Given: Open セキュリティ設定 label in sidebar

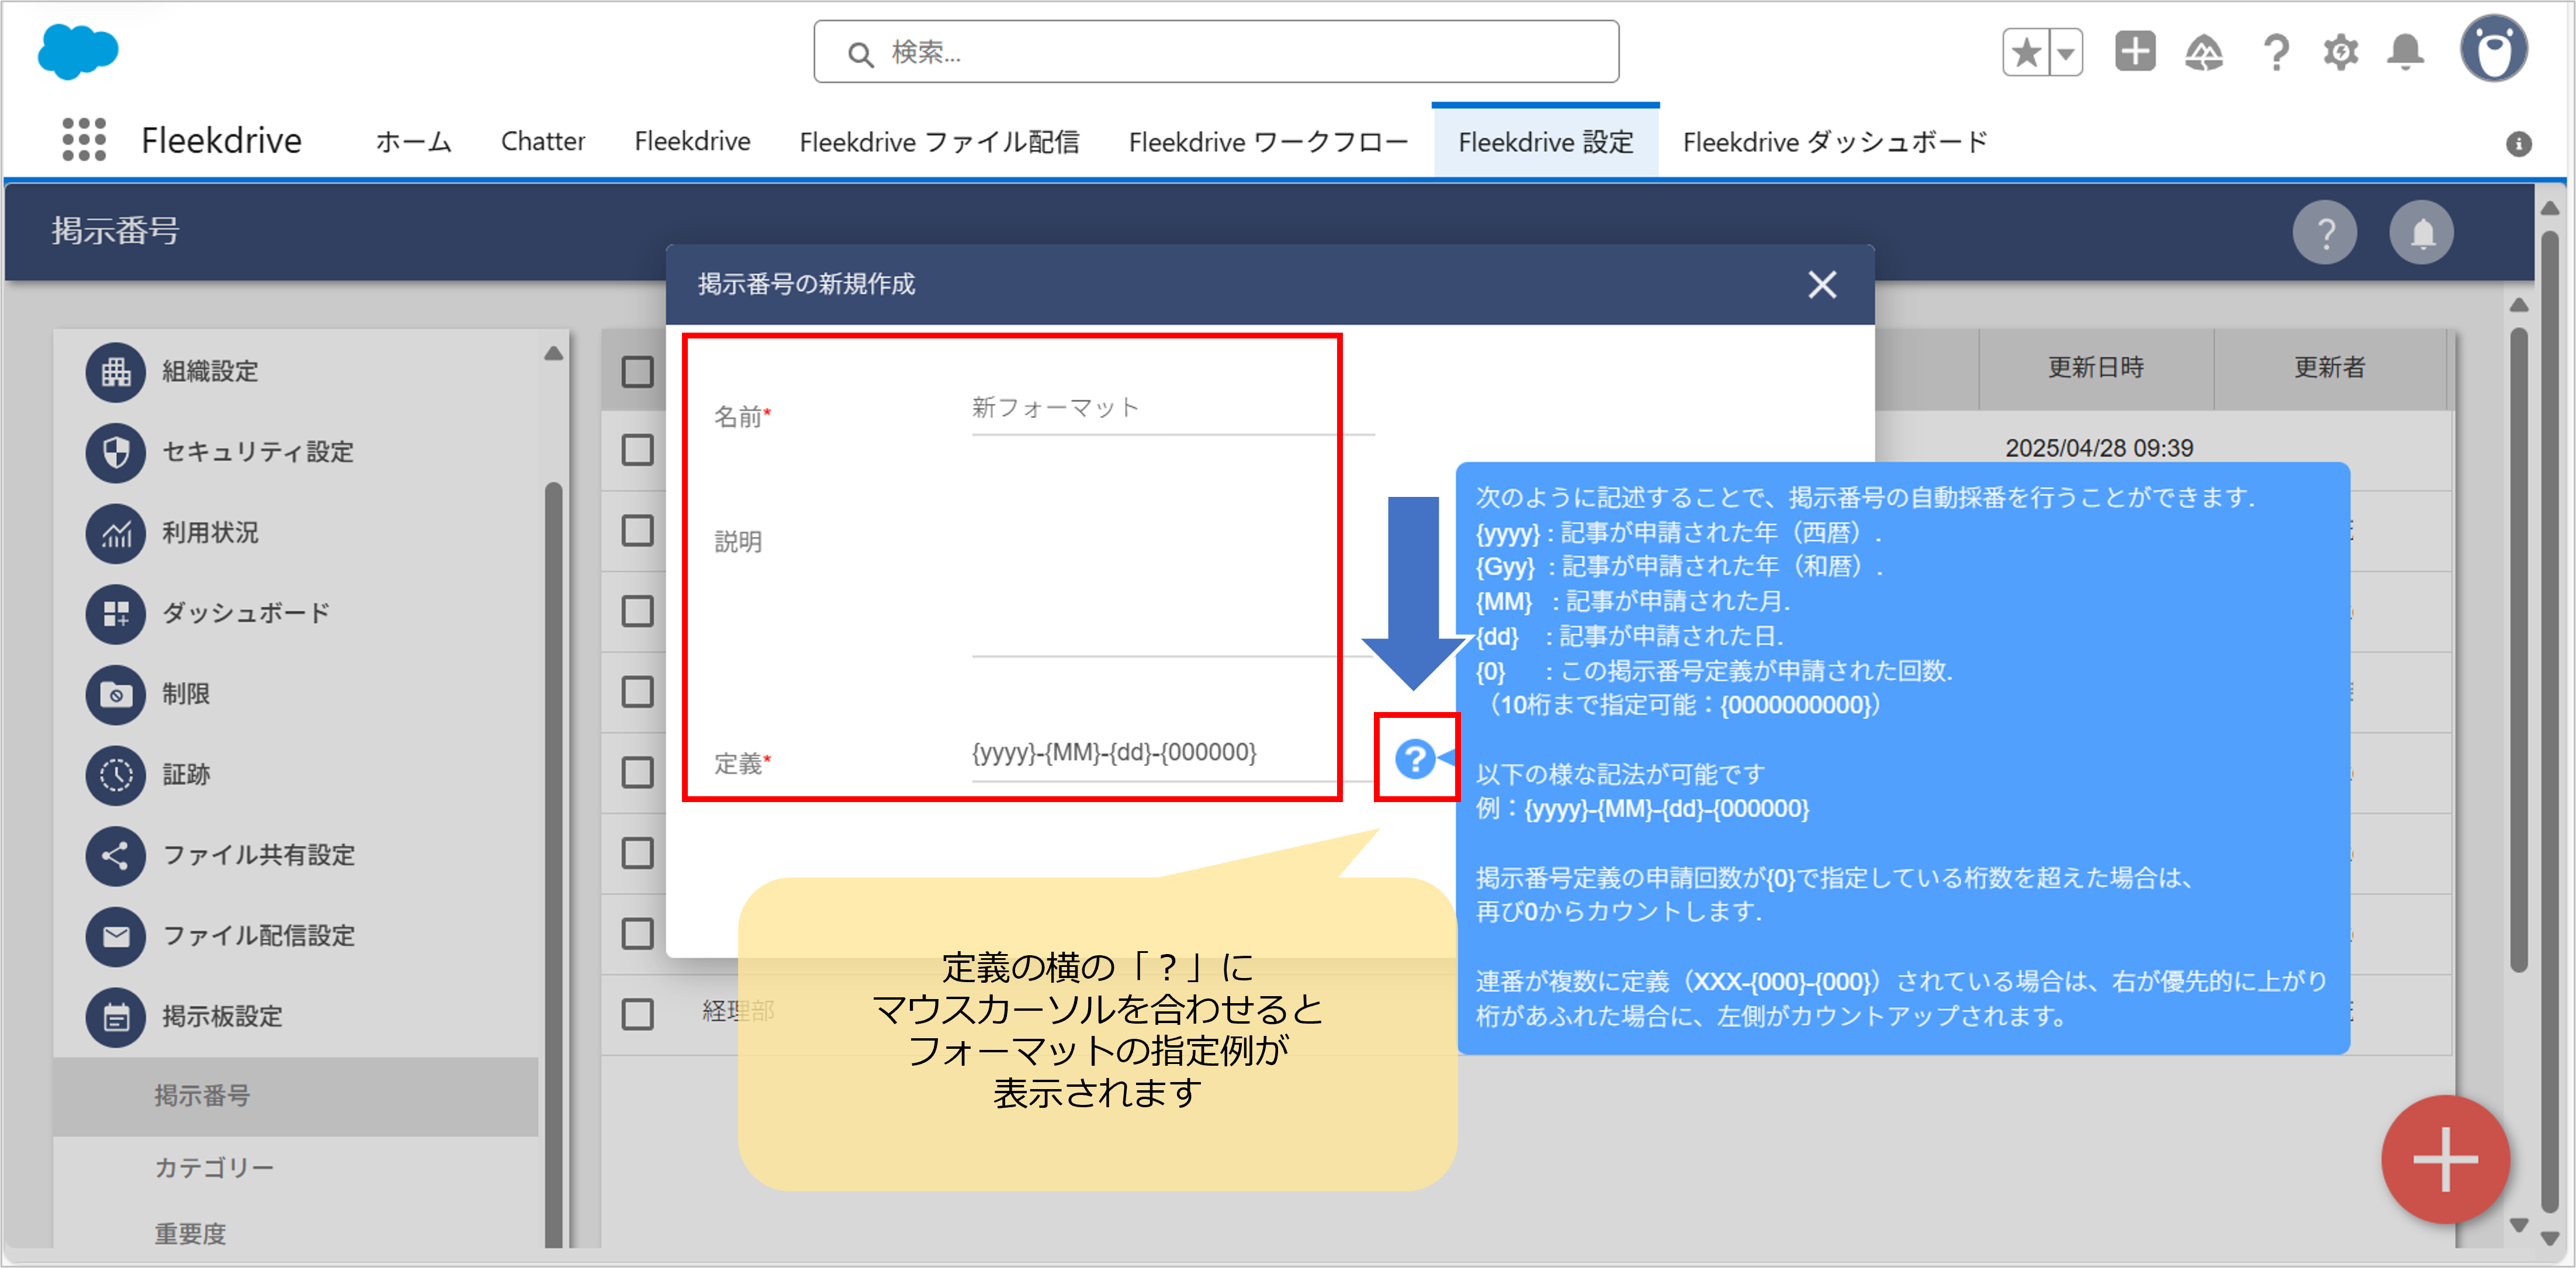Looking at the screenshot, I should point(258,452).
